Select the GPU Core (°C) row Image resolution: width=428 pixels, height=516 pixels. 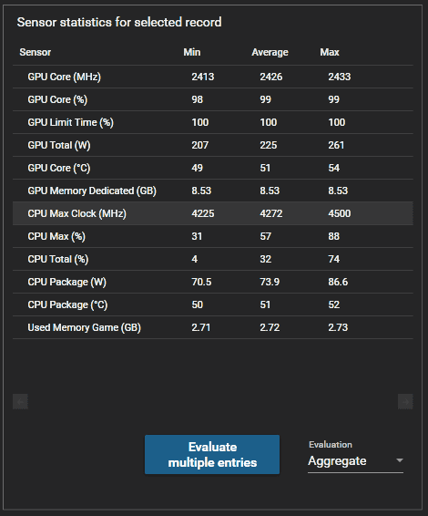213,168
